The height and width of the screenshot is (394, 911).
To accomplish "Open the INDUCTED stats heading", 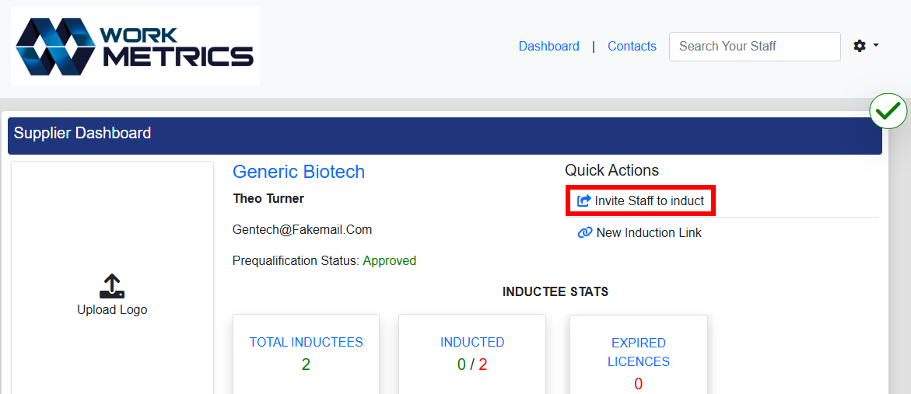I will point(472,342).
